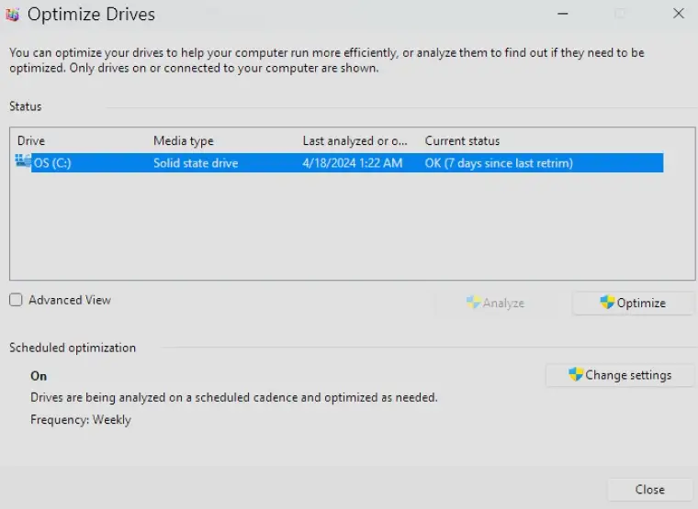Minimize the Optimize Drives window
Image resolution: width=698 pixels, height=509 pixels.
click(563, 14)
